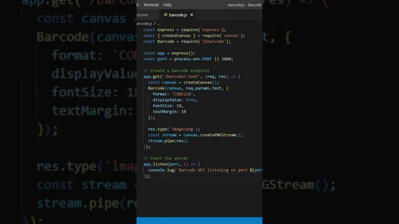Click the 'const app = express();' line
399x224 pixels.
click(x=169, y=53)
